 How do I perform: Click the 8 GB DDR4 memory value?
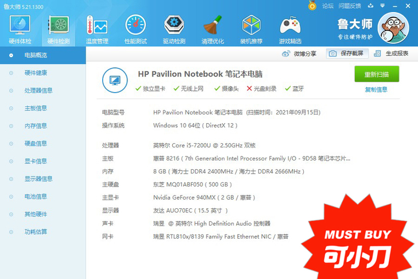tap(229, 171)
